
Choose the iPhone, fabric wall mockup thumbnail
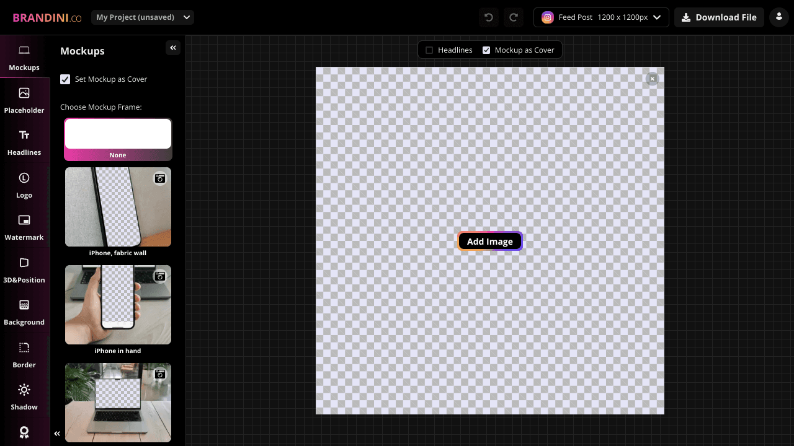tap(118, 207)
